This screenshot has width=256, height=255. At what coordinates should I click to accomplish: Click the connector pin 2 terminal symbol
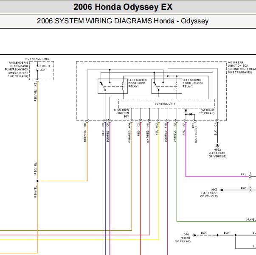click(x=250, y=190)
